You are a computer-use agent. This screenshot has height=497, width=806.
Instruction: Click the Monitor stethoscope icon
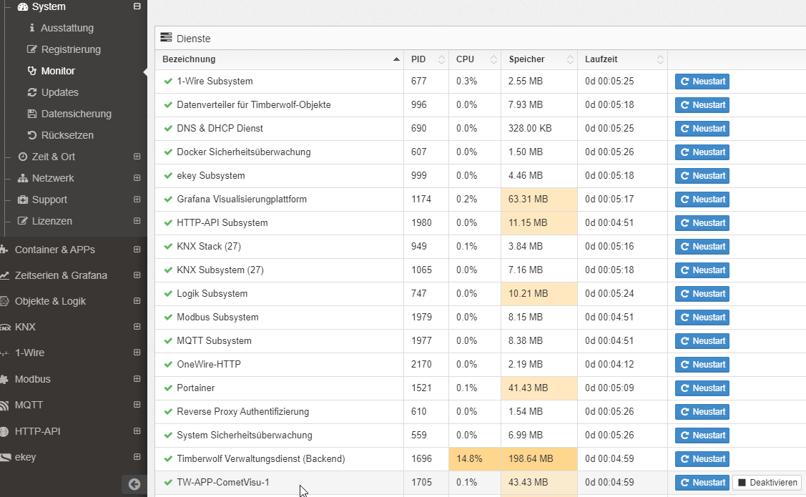pos(32,71)
